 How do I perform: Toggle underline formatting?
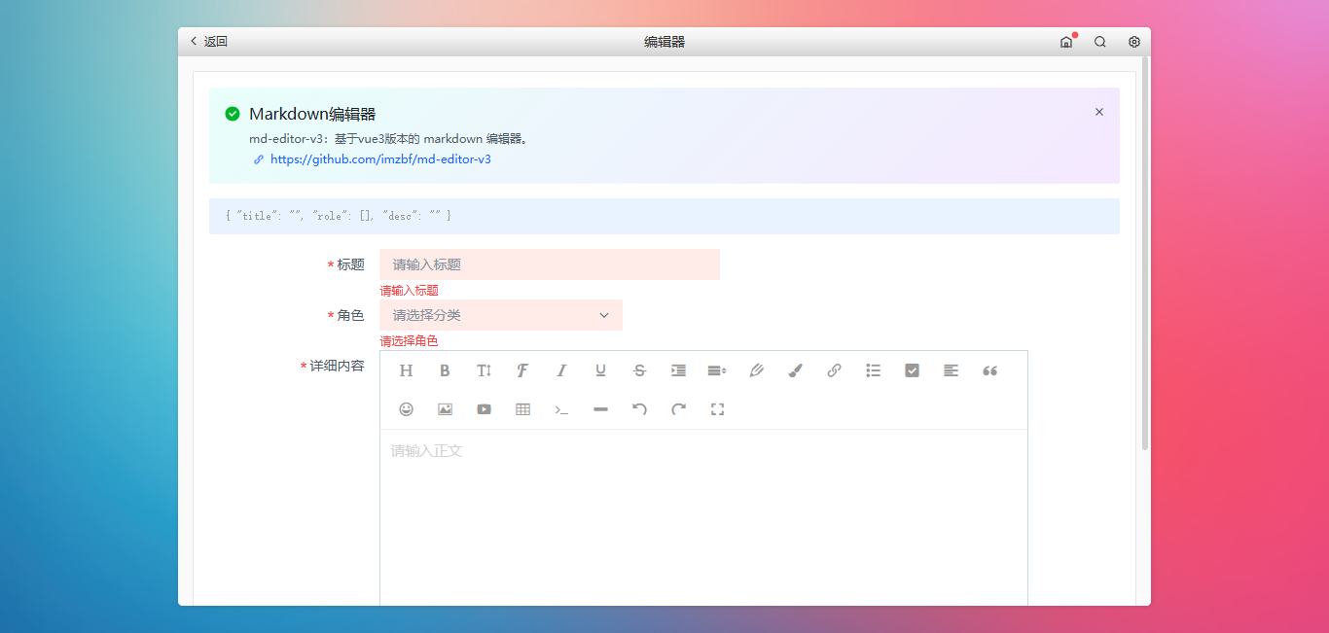tap(600, 370)
